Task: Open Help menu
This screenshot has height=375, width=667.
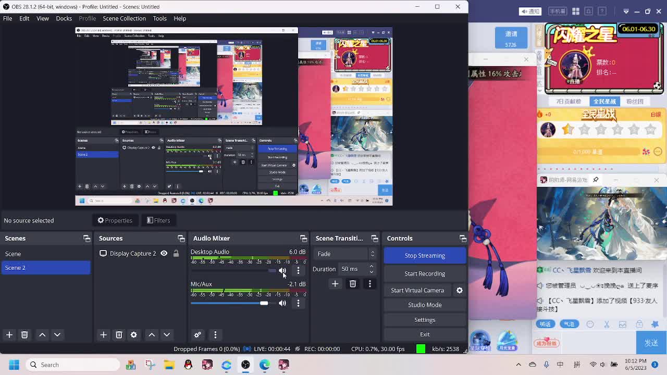Action: [x=180, y=18]
